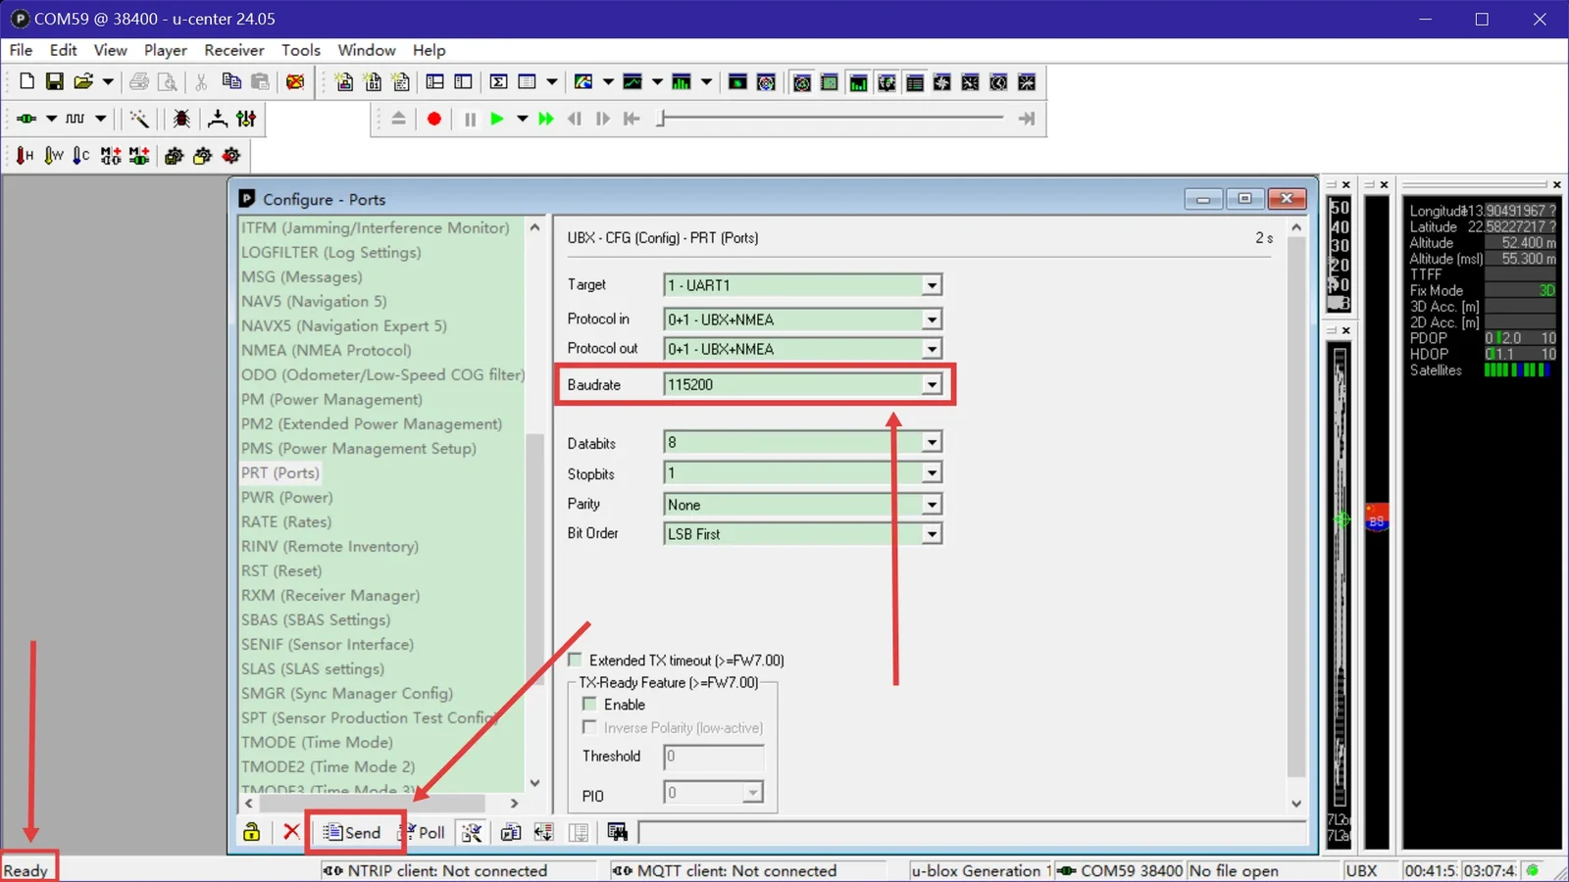
Task: Open the Protocol in dropdown
Action: (932, 319)
